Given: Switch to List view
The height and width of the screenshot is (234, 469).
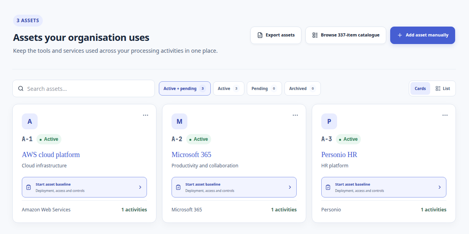Looking at the screenshot, I should click(x=443, y=88).
